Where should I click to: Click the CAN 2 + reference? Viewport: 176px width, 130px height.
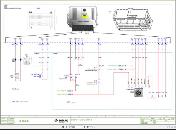(x=121, y=66)
